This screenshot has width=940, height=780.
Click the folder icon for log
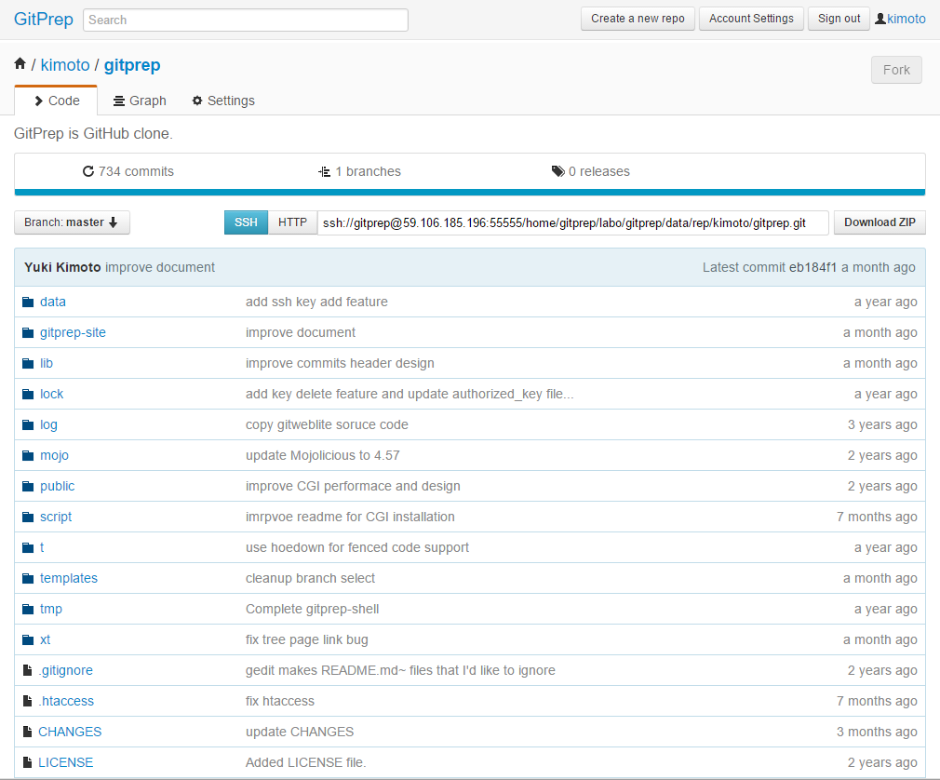[28, 424]
